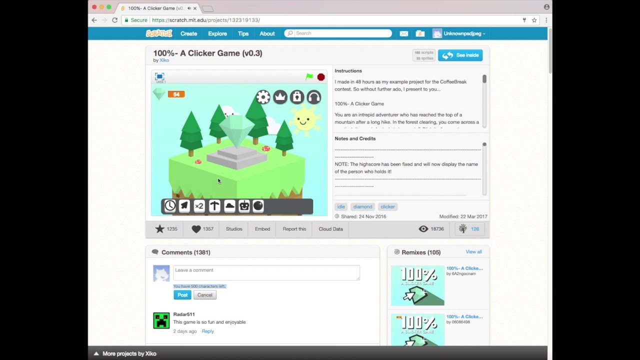Go to the Scratch logo home page
The image size is (640, 360).
[x=159, y=33]
